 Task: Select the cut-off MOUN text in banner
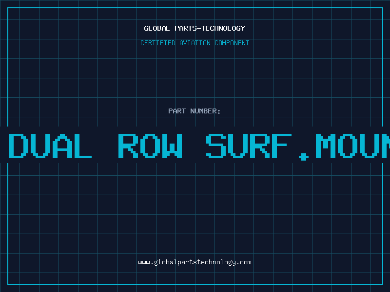352,146
